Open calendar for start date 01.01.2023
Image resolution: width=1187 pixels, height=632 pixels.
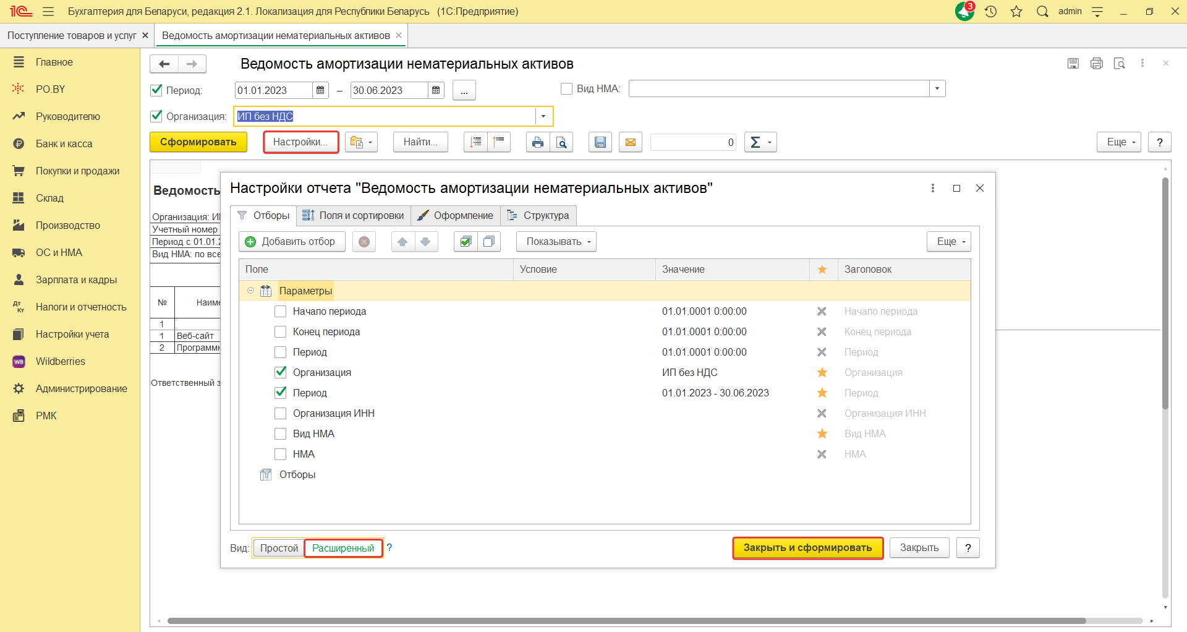pos(320,90)
